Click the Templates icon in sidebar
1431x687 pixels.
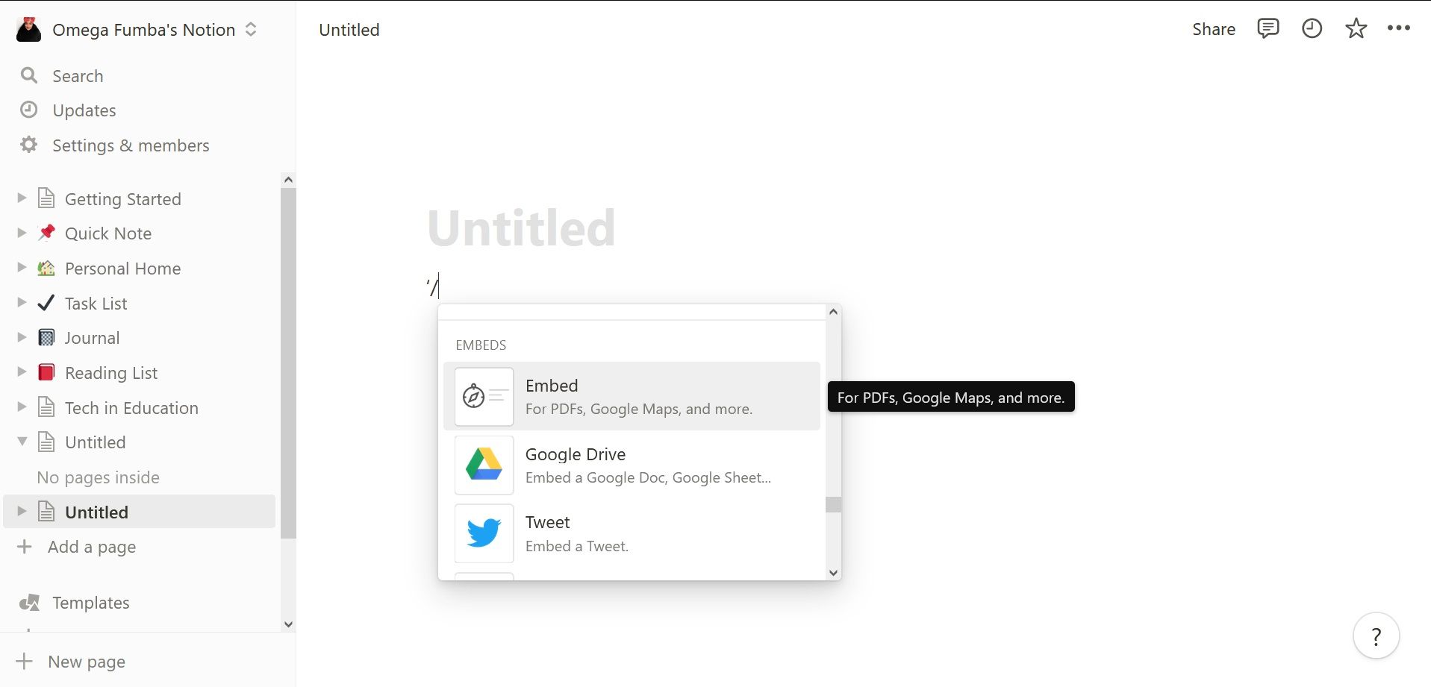[x=29, y=603]
